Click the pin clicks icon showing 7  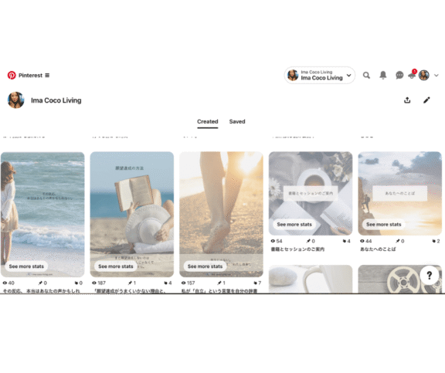[255, 283]
